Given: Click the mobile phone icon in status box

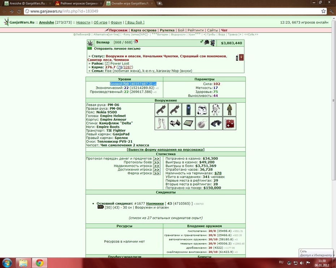Looking at the screenshot, I should point(237,58).
